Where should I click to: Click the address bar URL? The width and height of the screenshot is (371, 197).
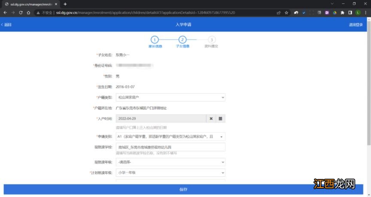(x=145, y=13)
